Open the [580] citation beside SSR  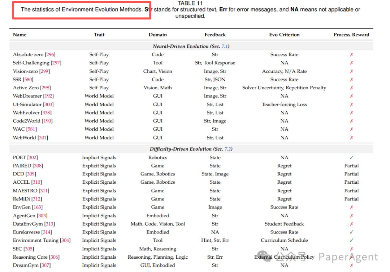pos(28,79)
